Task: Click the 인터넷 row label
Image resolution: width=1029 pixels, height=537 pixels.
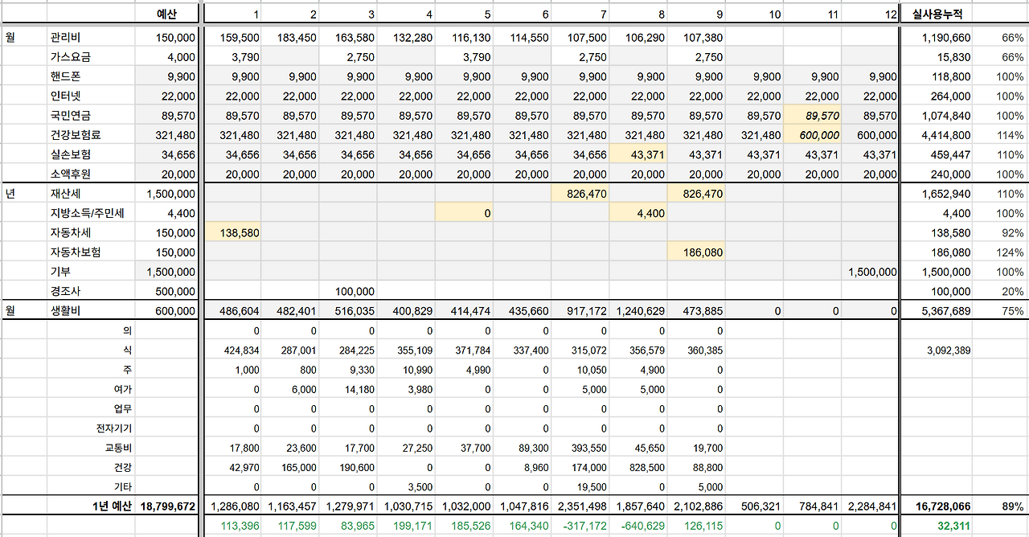Action: (x=64, y=96)
